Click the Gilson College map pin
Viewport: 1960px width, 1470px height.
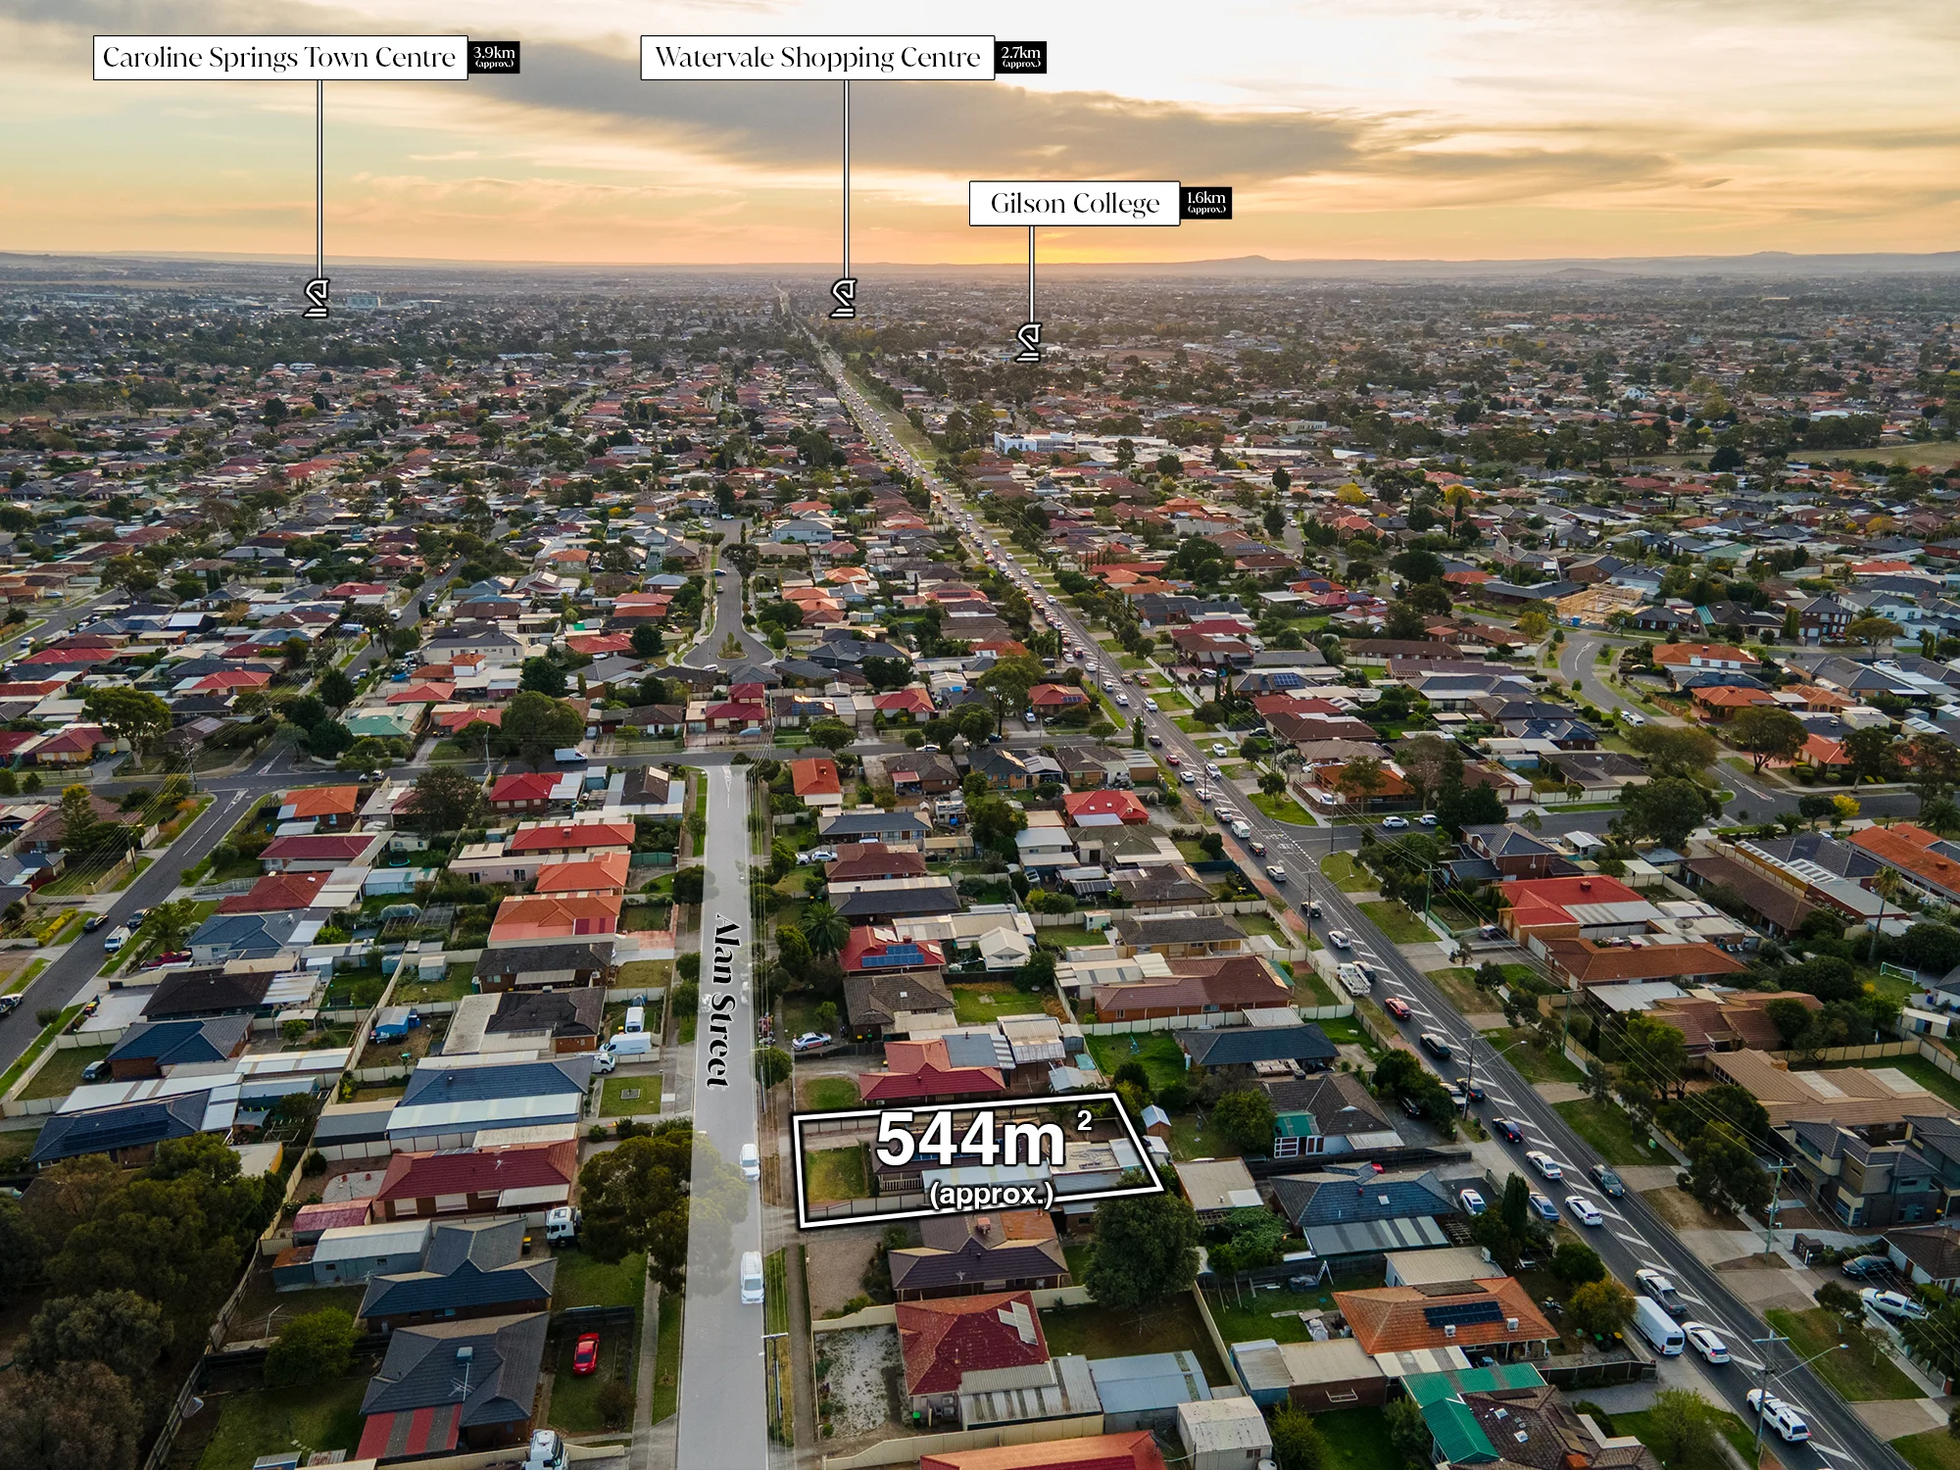pyautogui.click(x=1028, y=343)
